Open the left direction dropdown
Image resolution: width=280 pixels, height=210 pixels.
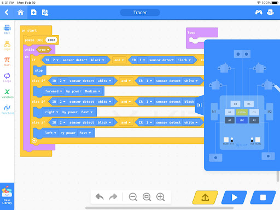click(x=51, y=133)
